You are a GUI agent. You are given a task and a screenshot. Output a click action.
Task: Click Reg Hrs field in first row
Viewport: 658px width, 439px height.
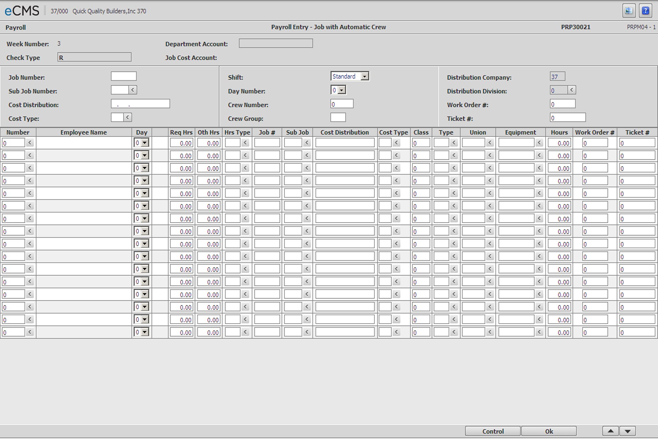pos(182,143)
